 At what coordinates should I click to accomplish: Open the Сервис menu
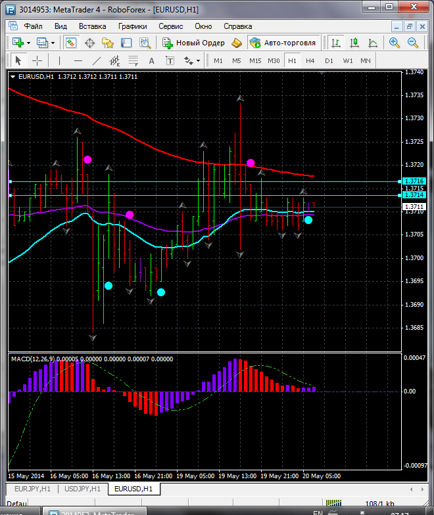click(170, 26)
